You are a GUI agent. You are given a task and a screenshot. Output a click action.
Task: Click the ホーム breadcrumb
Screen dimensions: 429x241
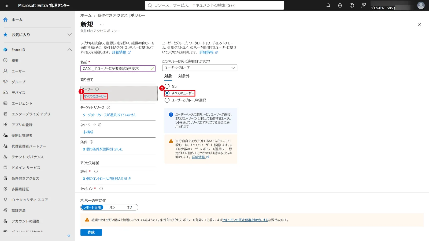coord(86,16)
